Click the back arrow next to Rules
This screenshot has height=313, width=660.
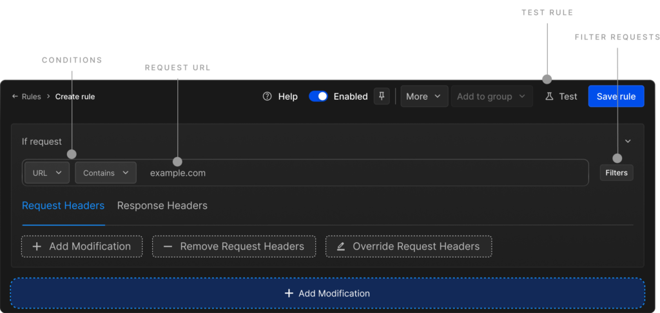click(x=15, y=97)
